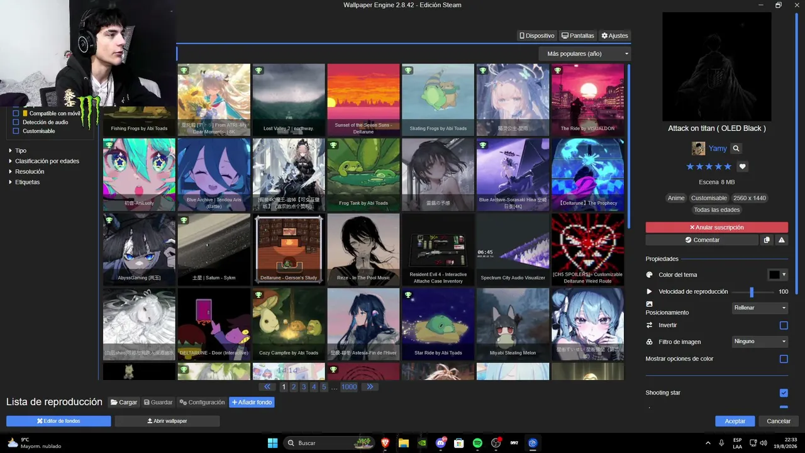Click the Yamy author link
The height and width of the screenshot is (453, 805).
click(x=718, y=148)
